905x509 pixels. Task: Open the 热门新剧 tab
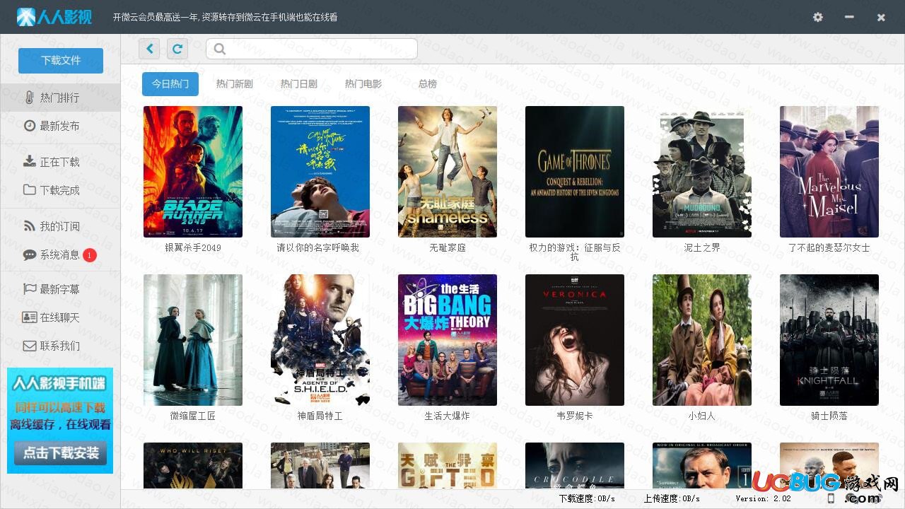click(x=235, y=83)
